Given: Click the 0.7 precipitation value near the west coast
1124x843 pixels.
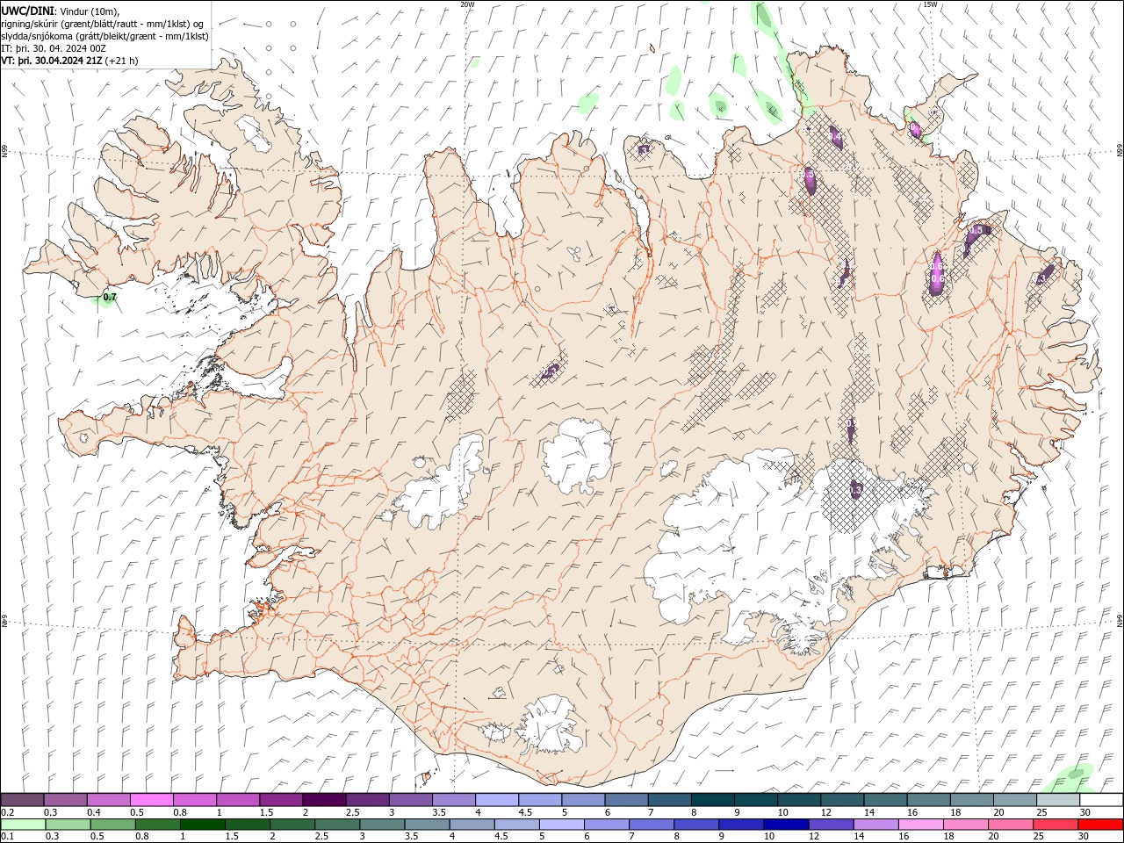Looking at the screenshot, I should [x=110, y=298].
